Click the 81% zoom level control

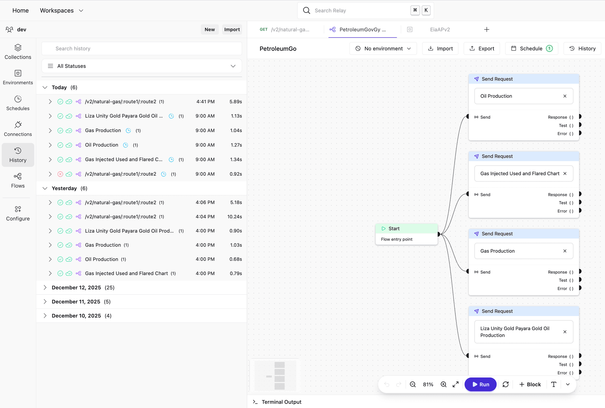428,384
